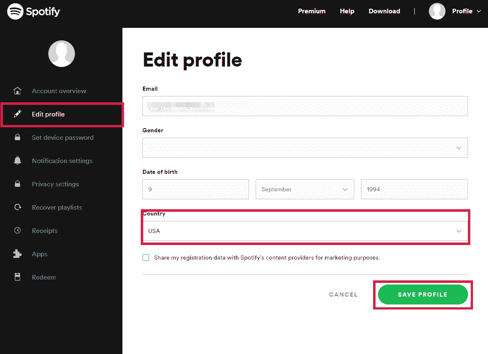Image resolution: width=488 pixels, height=354 pixels.
Task: Click inside the birth year field
Action: point(414,189)
